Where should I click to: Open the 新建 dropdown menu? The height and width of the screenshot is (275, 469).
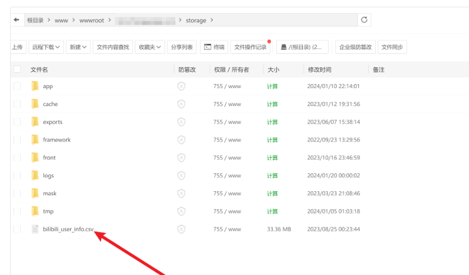tap(78, 47)
